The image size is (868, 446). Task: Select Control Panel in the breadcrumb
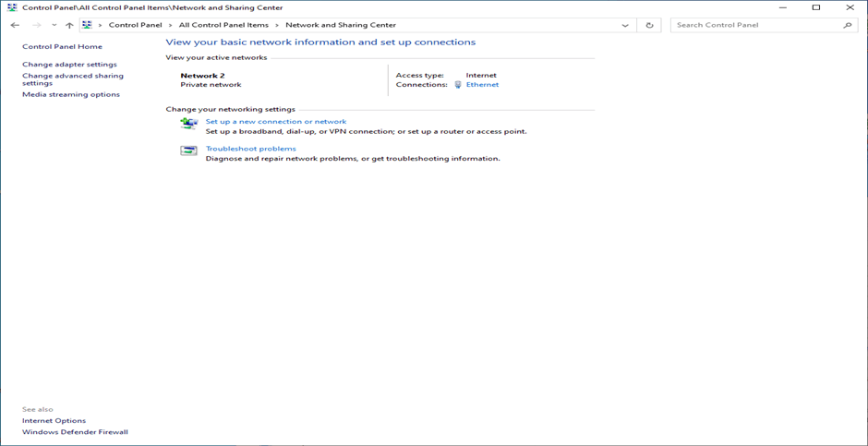click(135, 25)
